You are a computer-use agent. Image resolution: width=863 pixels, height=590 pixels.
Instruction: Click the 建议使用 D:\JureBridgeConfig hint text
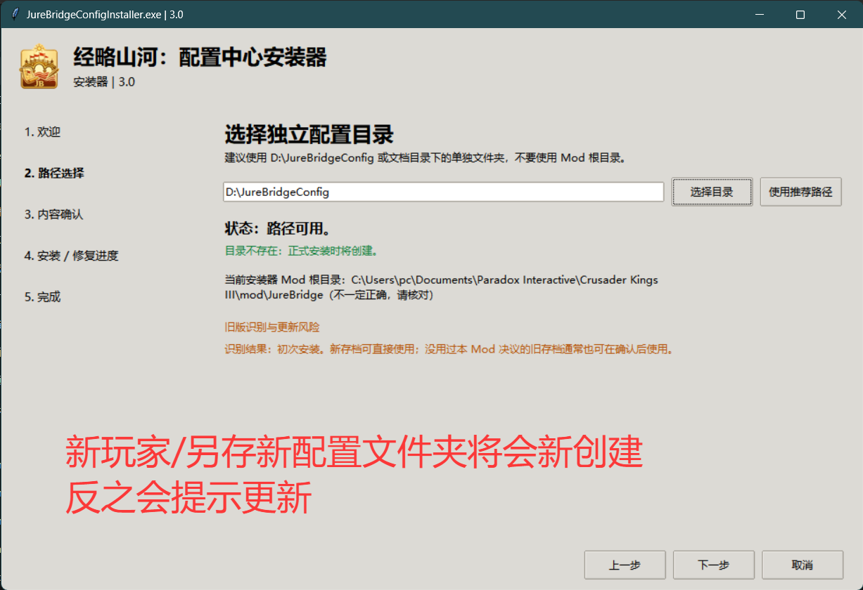coord(426,157)
